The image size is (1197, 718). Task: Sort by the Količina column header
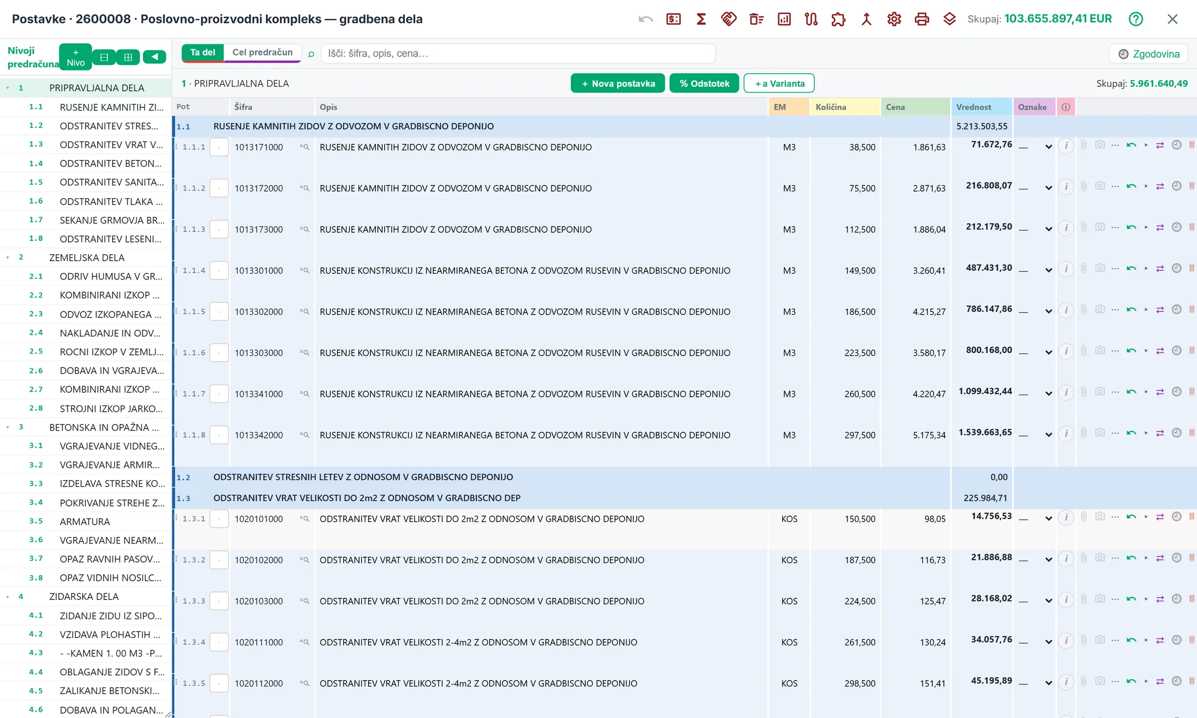[x=845, y=107]
